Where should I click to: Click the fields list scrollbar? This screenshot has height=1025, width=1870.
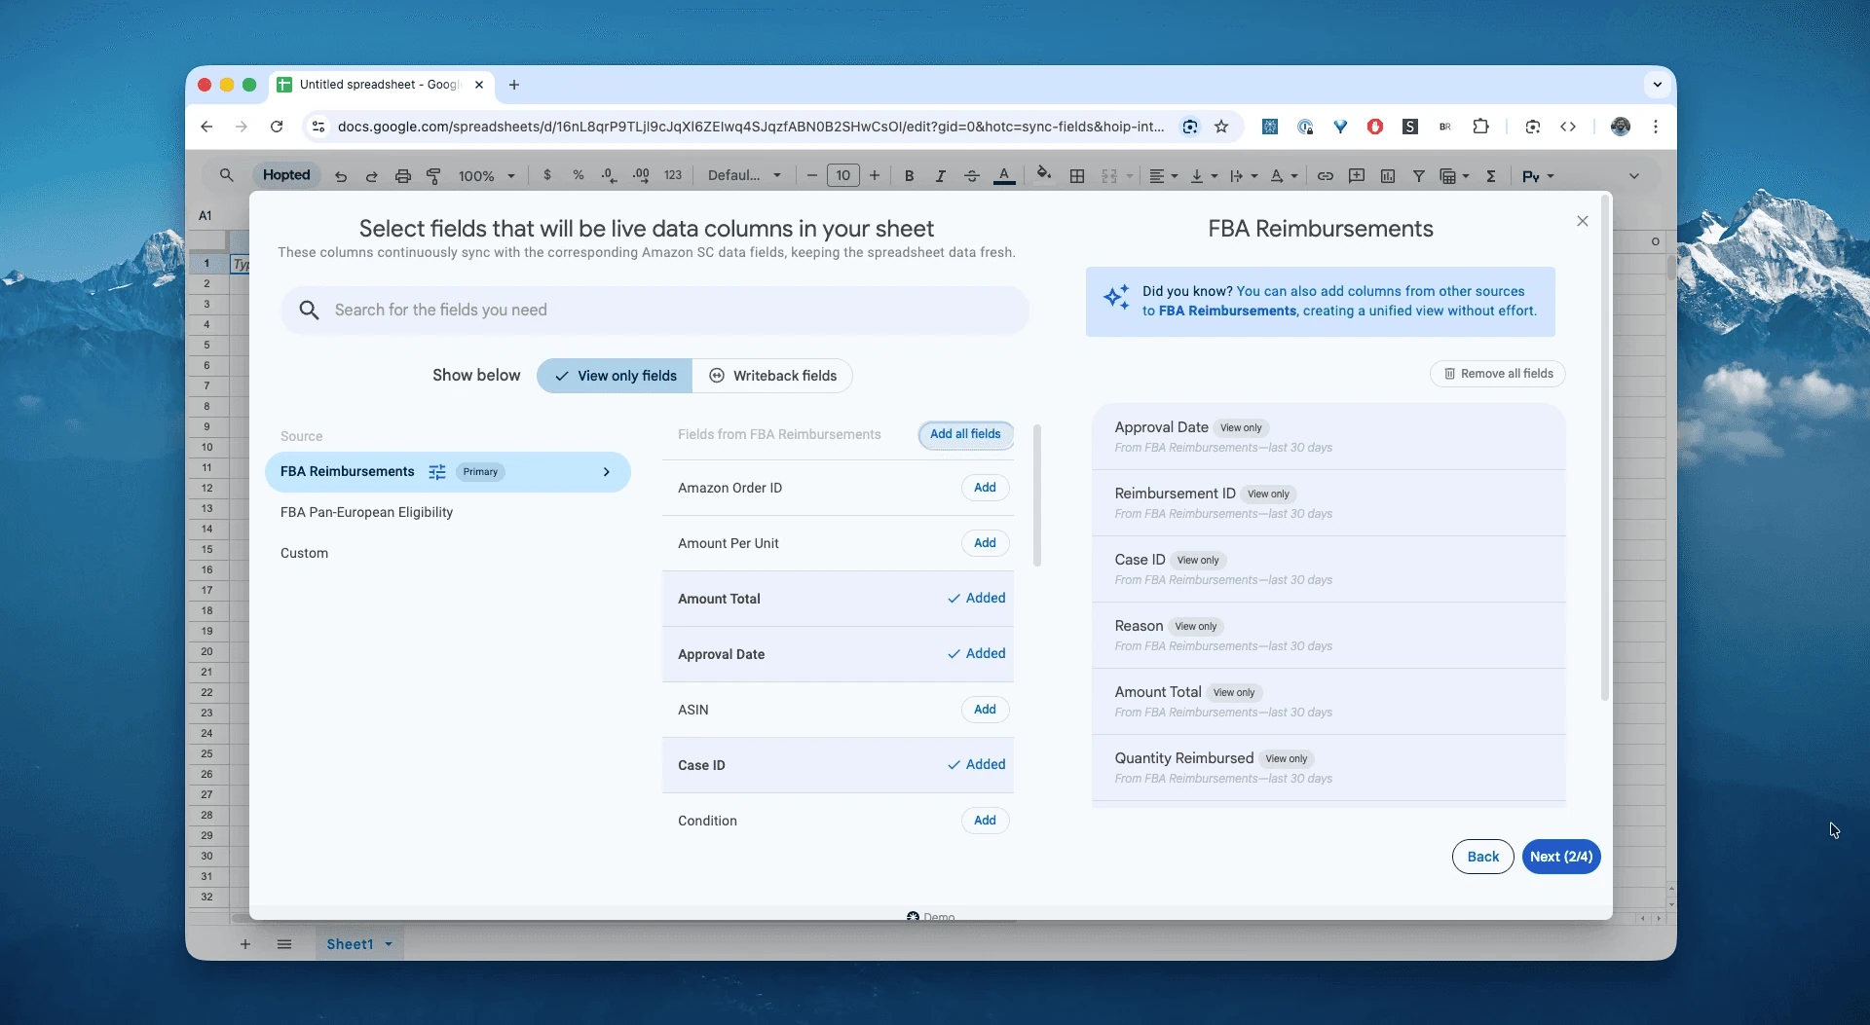coord(1037,494)
